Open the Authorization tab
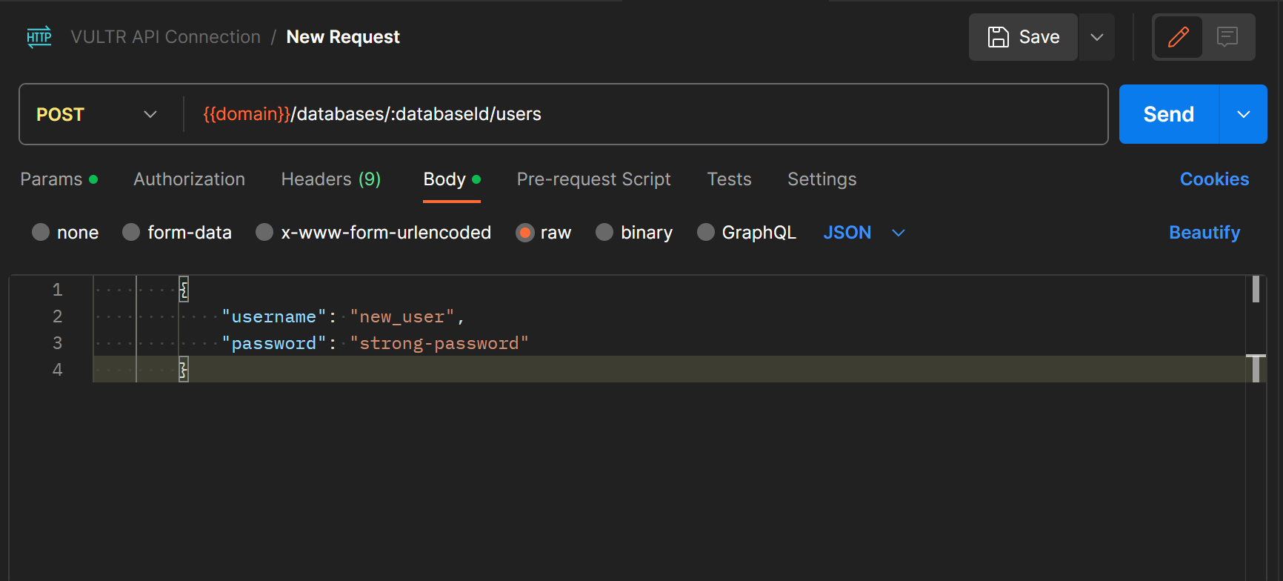 (189, 179)
